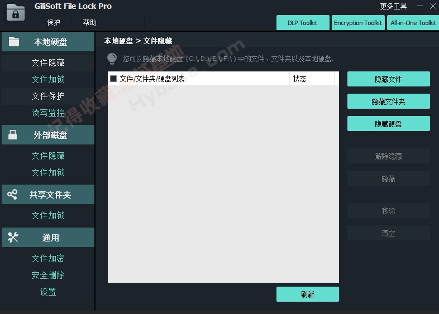Click the share icon beside 共享文件夹

click(12, 194)
